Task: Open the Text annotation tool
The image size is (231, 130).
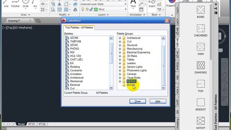Action: tap(133, 4)
